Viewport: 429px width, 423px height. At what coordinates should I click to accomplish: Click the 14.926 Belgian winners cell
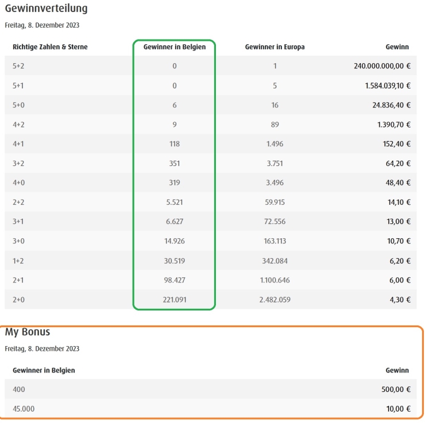[175, 241]
